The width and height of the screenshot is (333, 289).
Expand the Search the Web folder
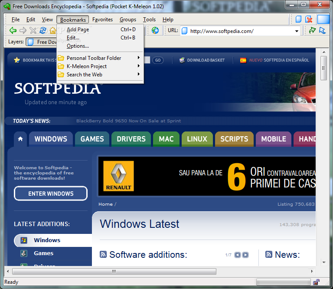point(100,75)
